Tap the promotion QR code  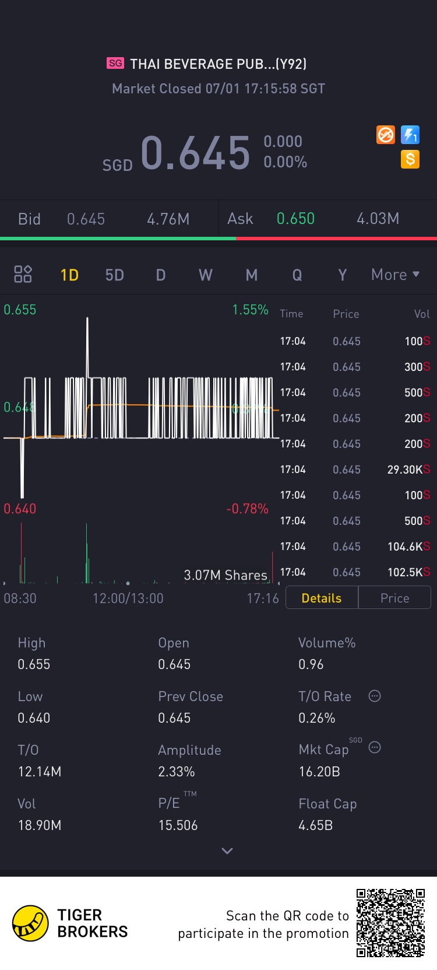click(x=390, y=923)
